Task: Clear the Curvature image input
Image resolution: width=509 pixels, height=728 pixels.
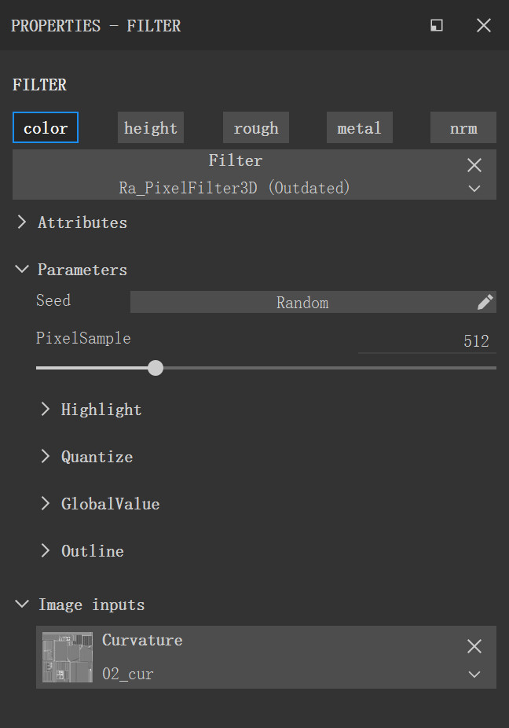Action: point(474,646)
